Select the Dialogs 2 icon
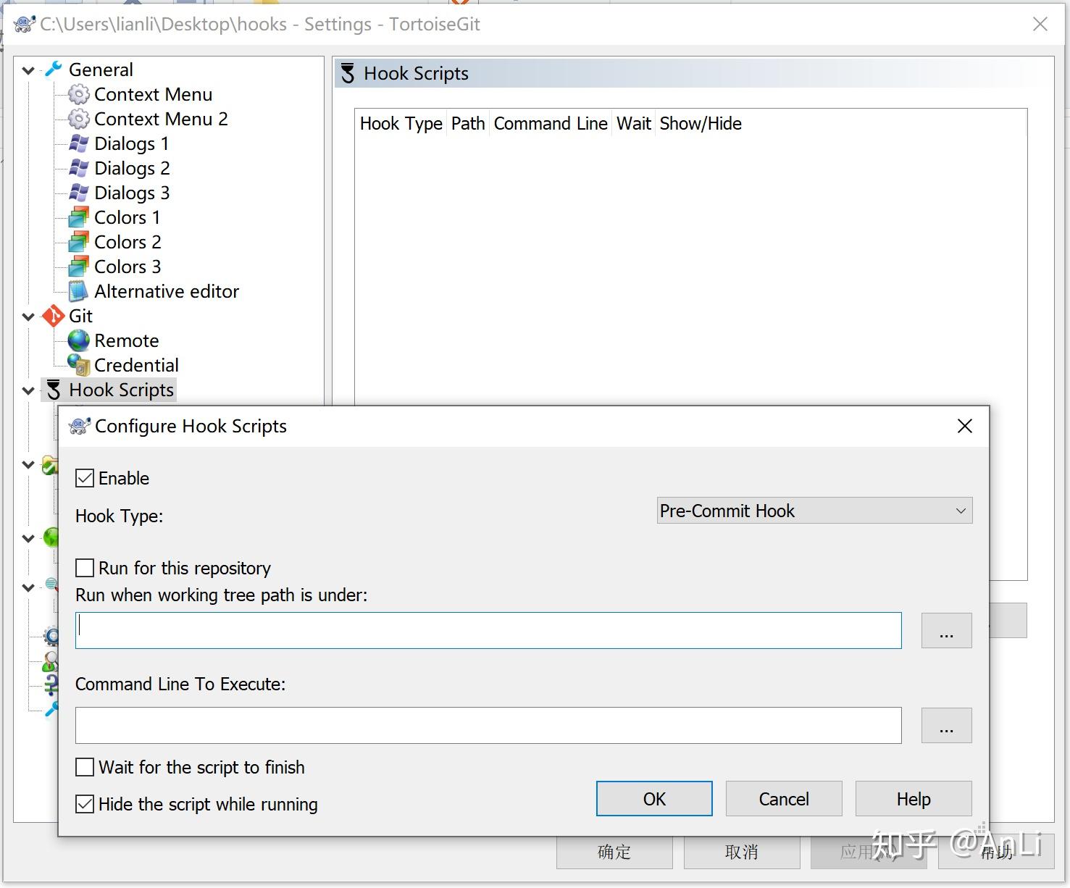The width and height of the screenshot is (1070, 888). tap(78, 169)
